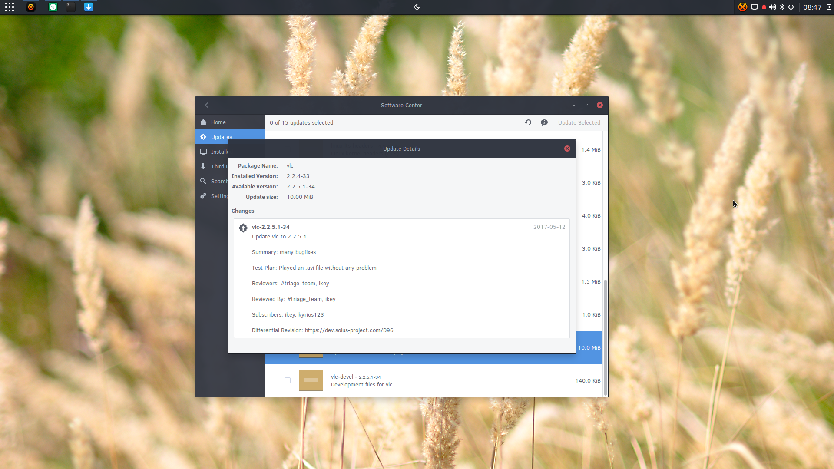The width and height of the screenshot is (834, 469).
Task: Click the 1.0 KiB size entry
Action: click(592, 314)
